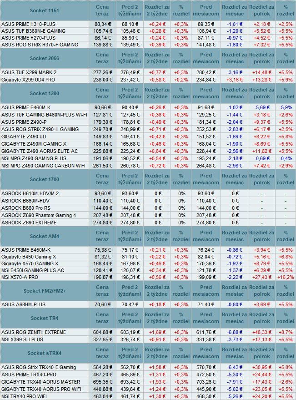296x400 pixels.
Task: Click the ASROCK B660 Pro RS name
Action: pos(25,208)
